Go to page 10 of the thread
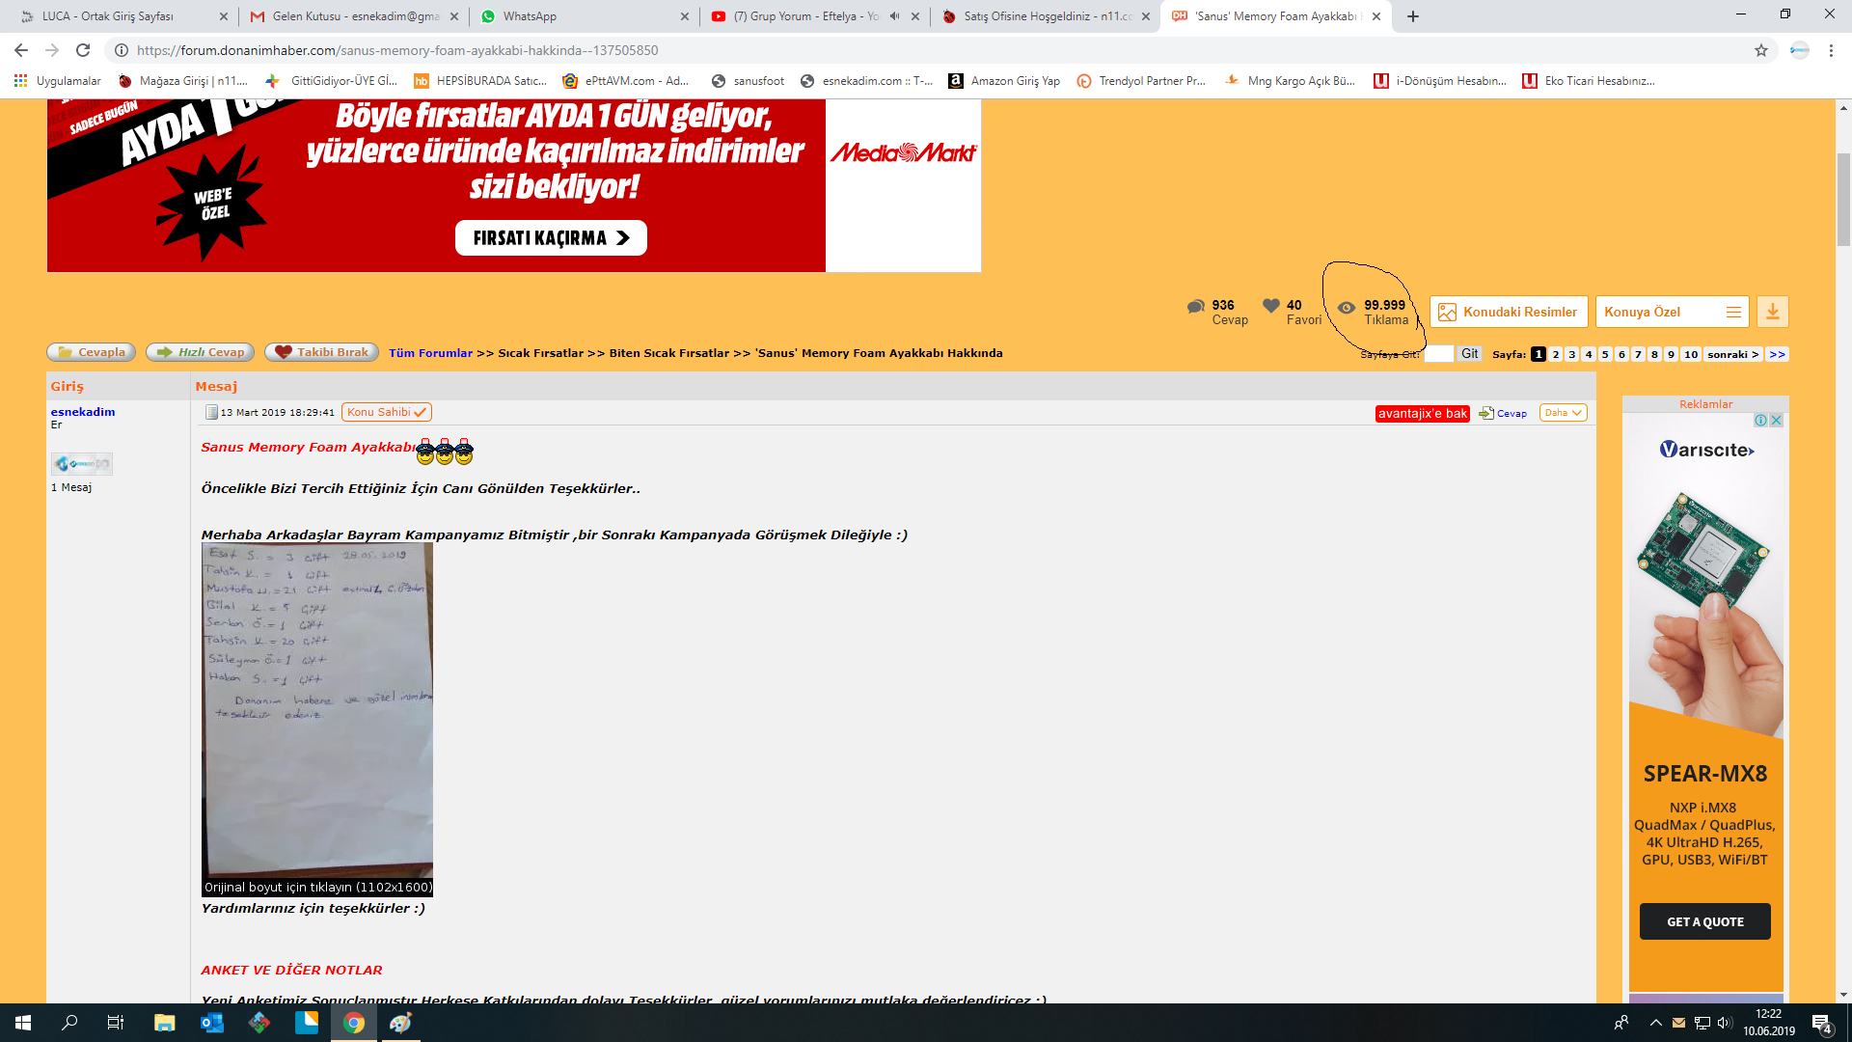Screen dimensions: 1852x1042 click(x=1691, y=354)
